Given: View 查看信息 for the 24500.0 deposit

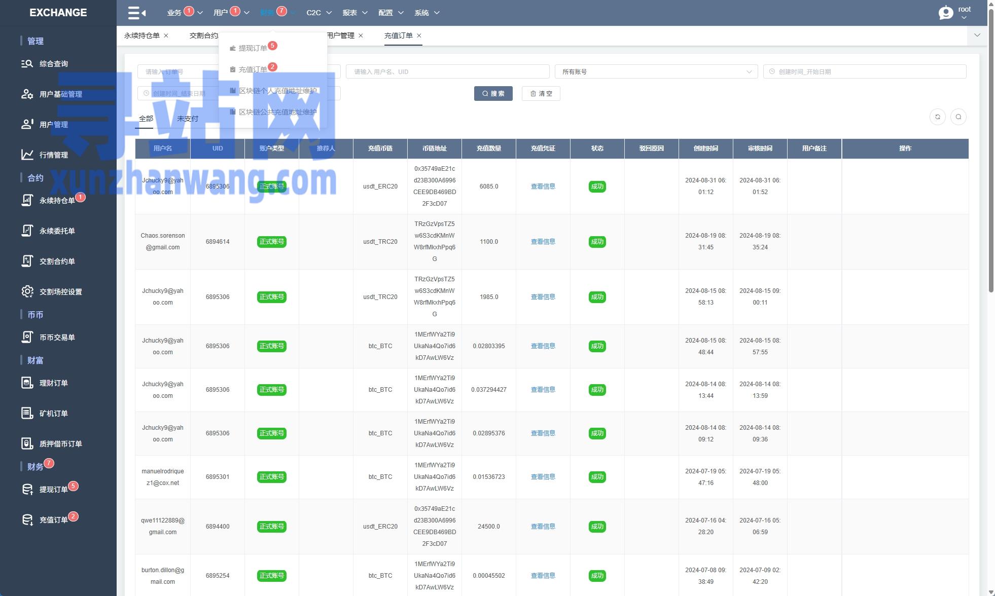Looking at the screenshot, I should (x=543, y=527).
